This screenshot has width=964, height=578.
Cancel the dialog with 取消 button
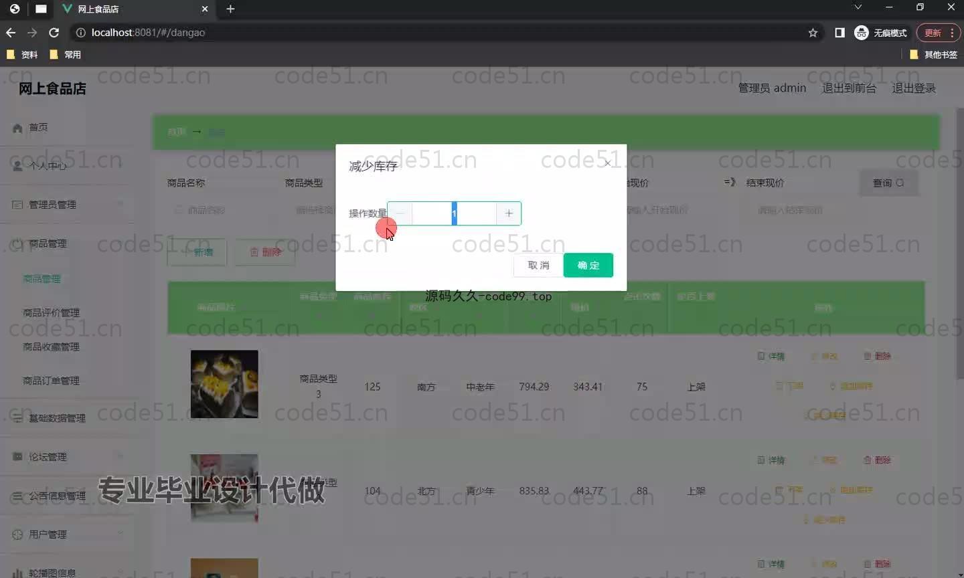click(x=538, y=266)
